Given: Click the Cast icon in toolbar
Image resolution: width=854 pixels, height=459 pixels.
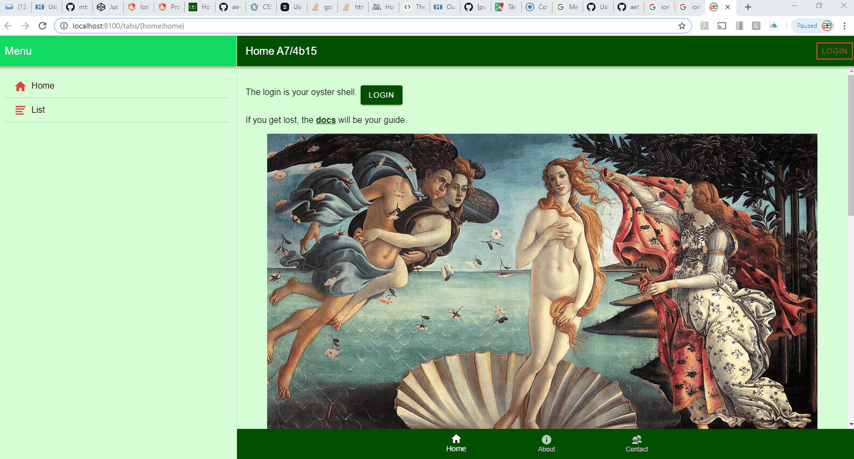Looking at the screenshot, I should [x=722, y=26].
